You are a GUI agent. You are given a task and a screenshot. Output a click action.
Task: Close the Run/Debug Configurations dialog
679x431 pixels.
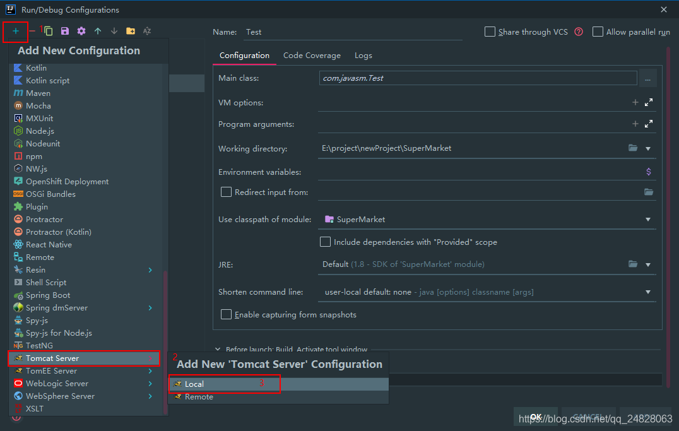coord(664,9)
